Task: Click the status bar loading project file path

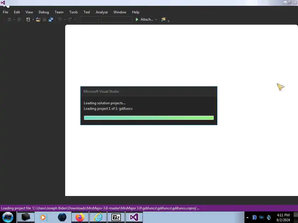Action: pos(100,208)
